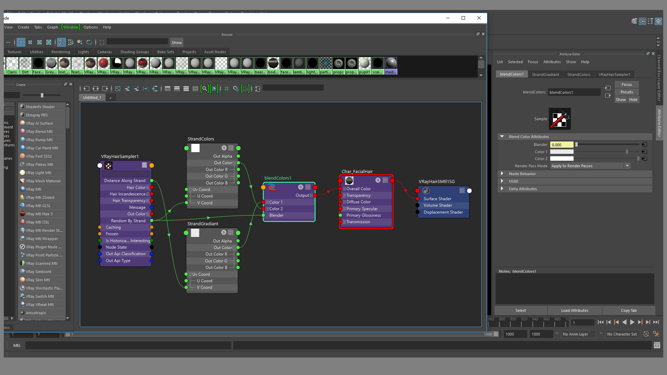This screenshot has width=667, height=375.
Task: Click the rearrange graph icon
Action: [146, 89]
